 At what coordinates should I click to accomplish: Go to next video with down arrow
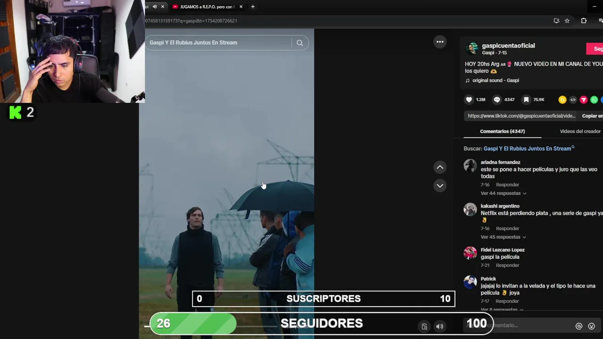pyautogui.click(x=440, y=186)
